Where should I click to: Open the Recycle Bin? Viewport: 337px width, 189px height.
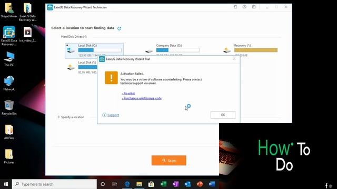tap(9, 108)
